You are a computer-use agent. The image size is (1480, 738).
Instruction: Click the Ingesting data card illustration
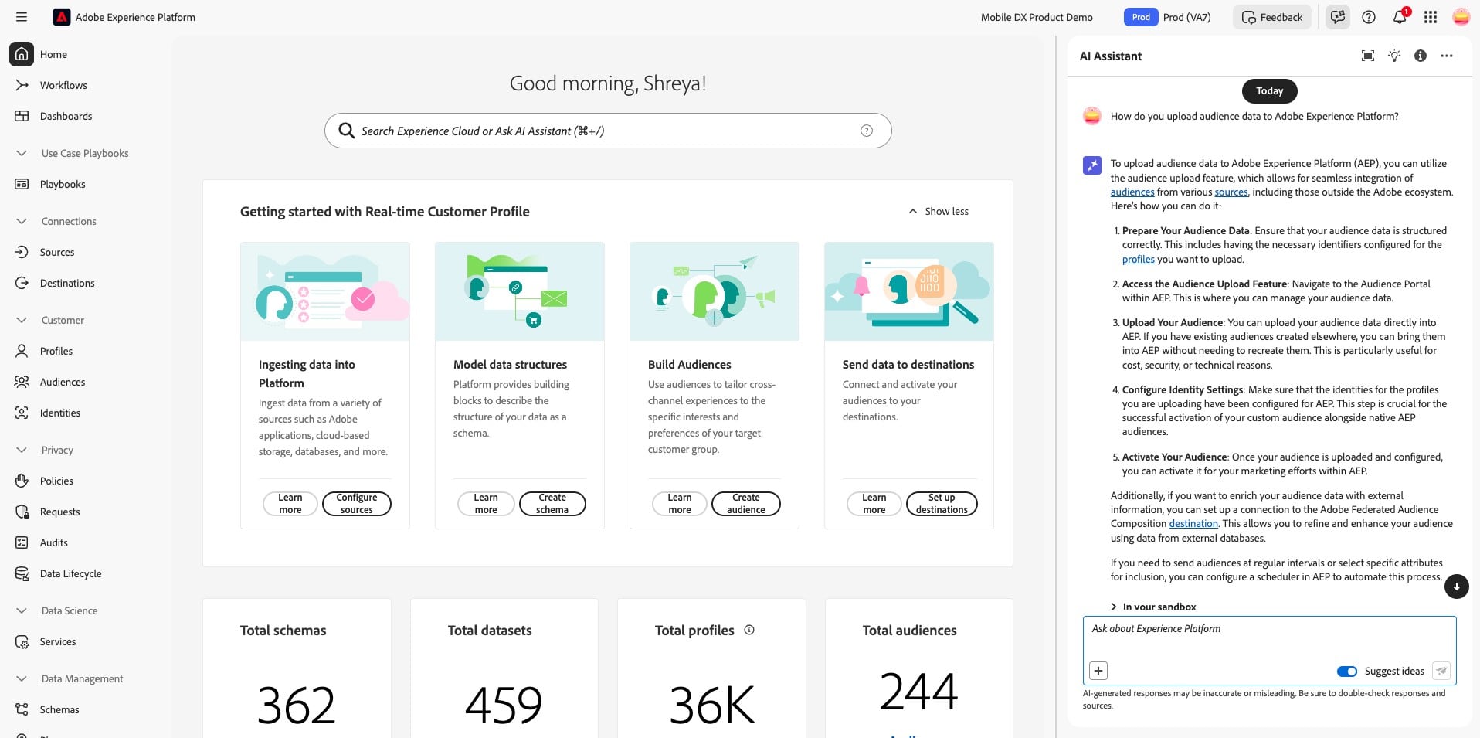tap(325, 291)
